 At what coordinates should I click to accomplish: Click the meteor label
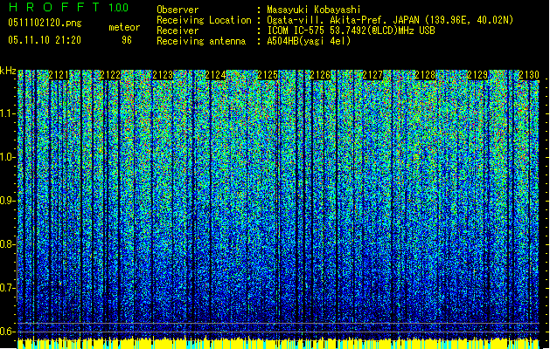pyautogui.click(x=124, y=27)
